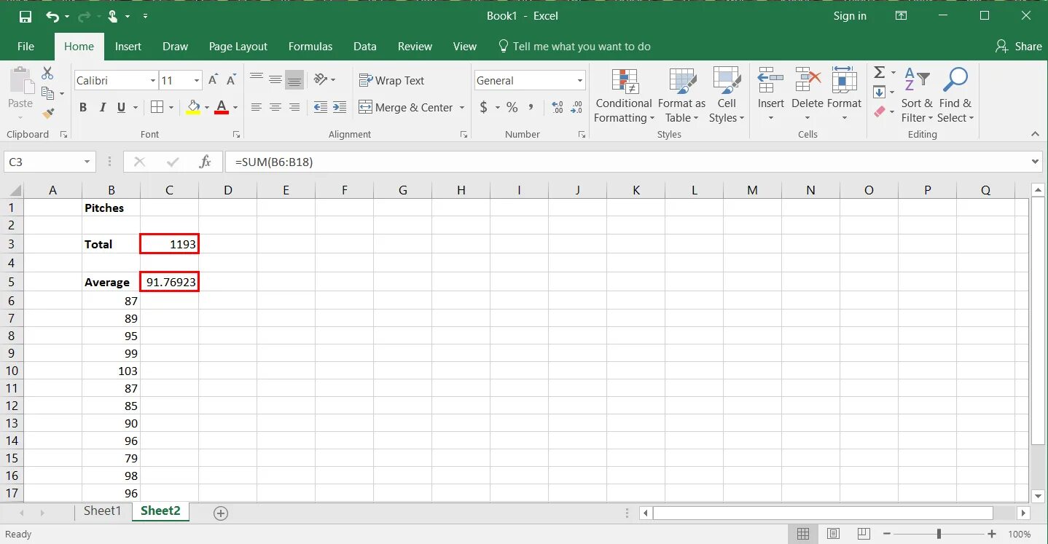Image resolution: width=1048 pixels, height=544 pixels.
Task: Click the Save icon in quick access toolbar
Action: coord(26,16)
